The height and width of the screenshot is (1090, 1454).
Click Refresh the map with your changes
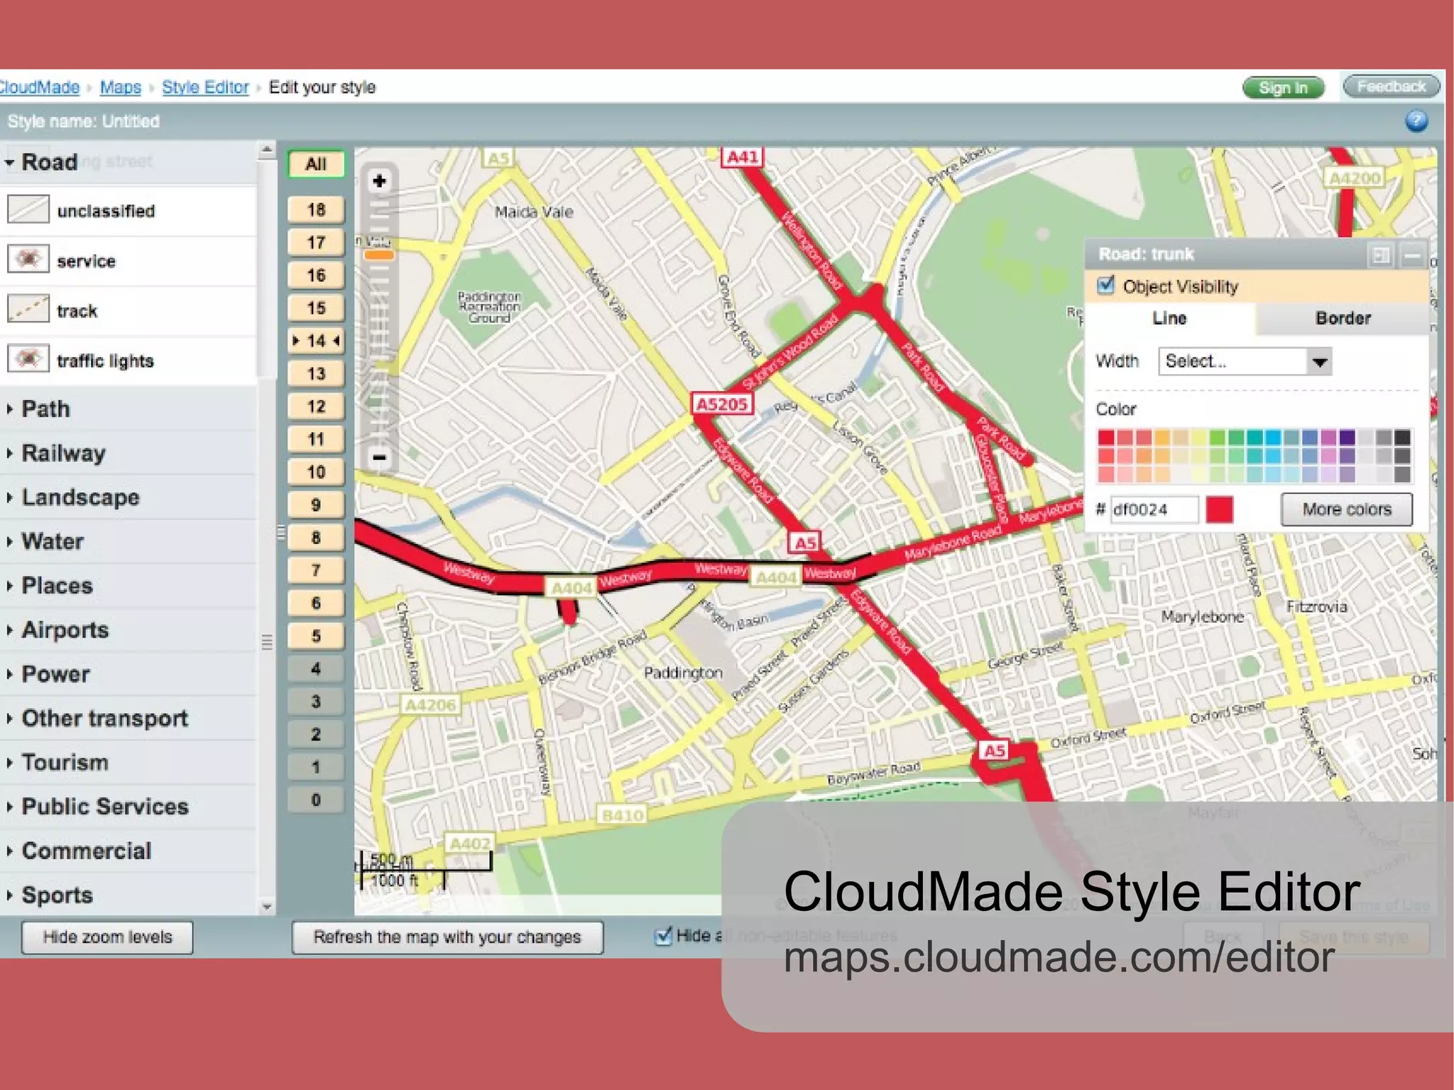(x=447, y=937)
